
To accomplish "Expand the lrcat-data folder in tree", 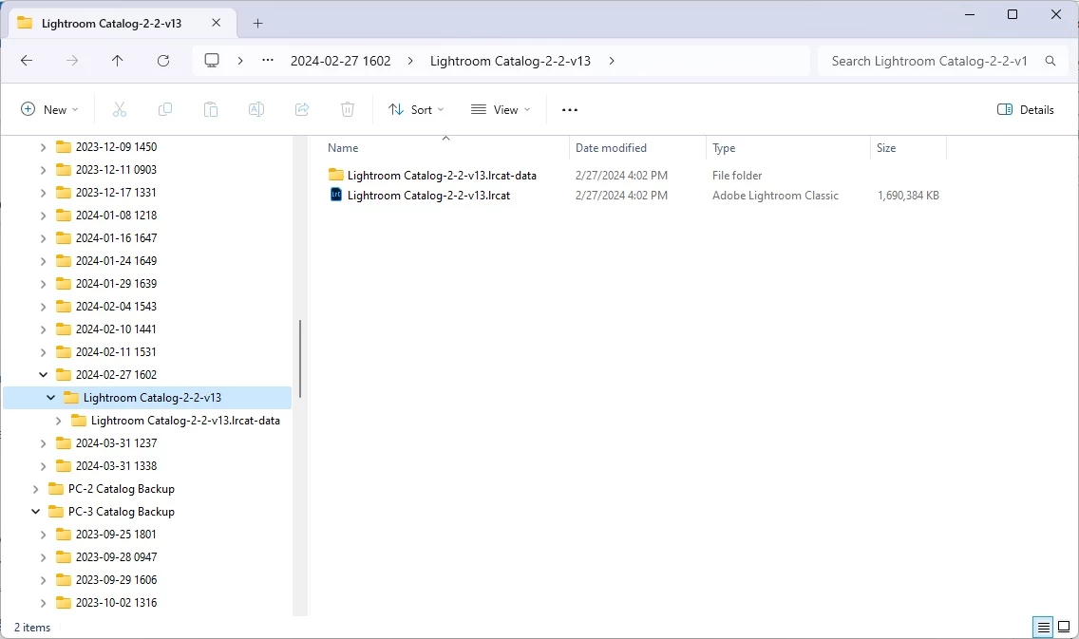I will click(59, 421).
